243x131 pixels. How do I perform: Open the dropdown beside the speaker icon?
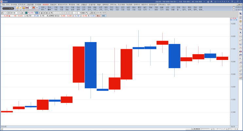[24, 13]
